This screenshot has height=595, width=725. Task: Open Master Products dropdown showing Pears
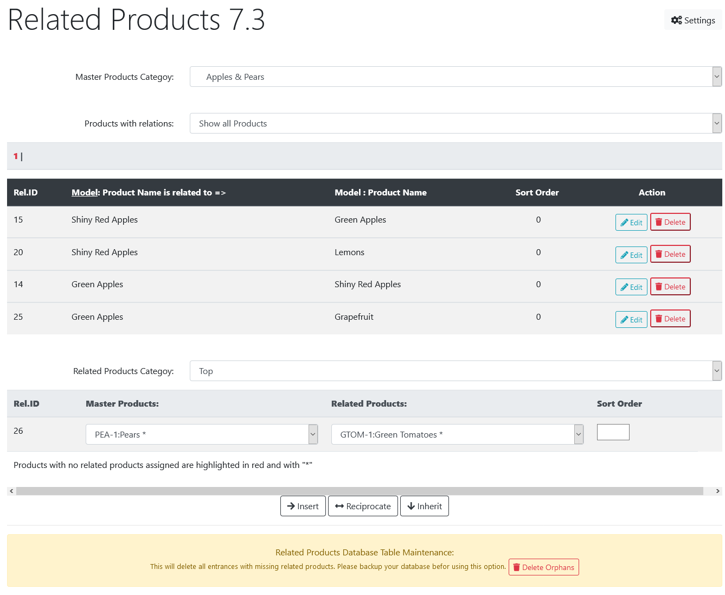pos(202,434)
